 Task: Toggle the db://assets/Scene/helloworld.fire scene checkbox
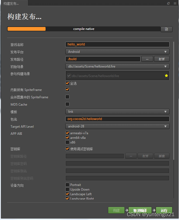[69, 76]
